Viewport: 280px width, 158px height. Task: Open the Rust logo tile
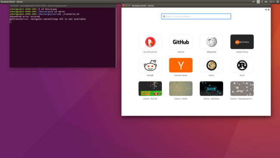click(242, 65)
